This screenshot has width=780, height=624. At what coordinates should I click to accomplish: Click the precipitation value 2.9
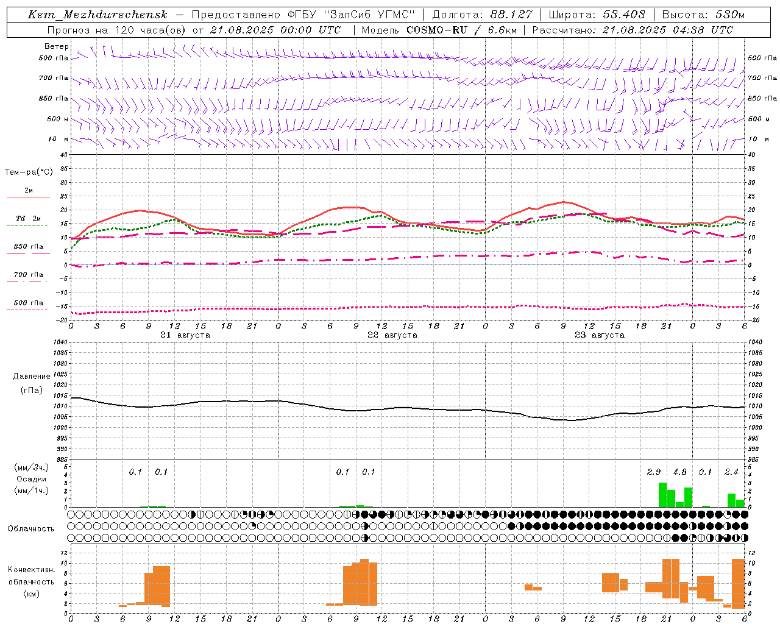654,472
